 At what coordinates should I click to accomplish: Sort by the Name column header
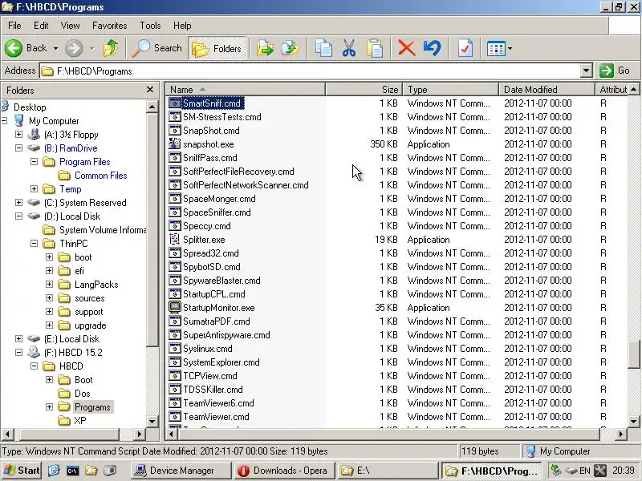click(x=246, y=89)
